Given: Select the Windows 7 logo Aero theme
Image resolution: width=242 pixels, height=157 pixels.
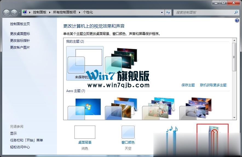Looking at the screenshot, I should click(x=84, y=109).
